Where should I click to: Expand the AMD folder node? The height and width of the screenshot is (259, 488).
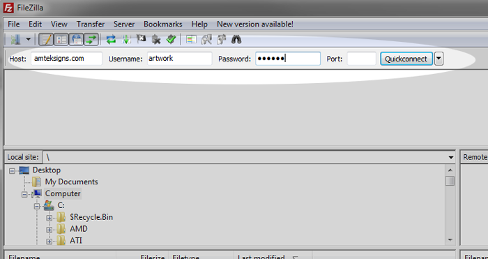[x=49, y=230]
